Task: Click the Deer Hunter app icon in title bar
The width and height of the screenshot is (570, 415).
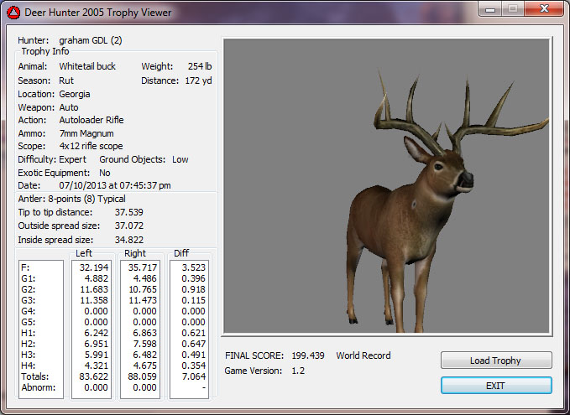Action: (x=13, y=12)
